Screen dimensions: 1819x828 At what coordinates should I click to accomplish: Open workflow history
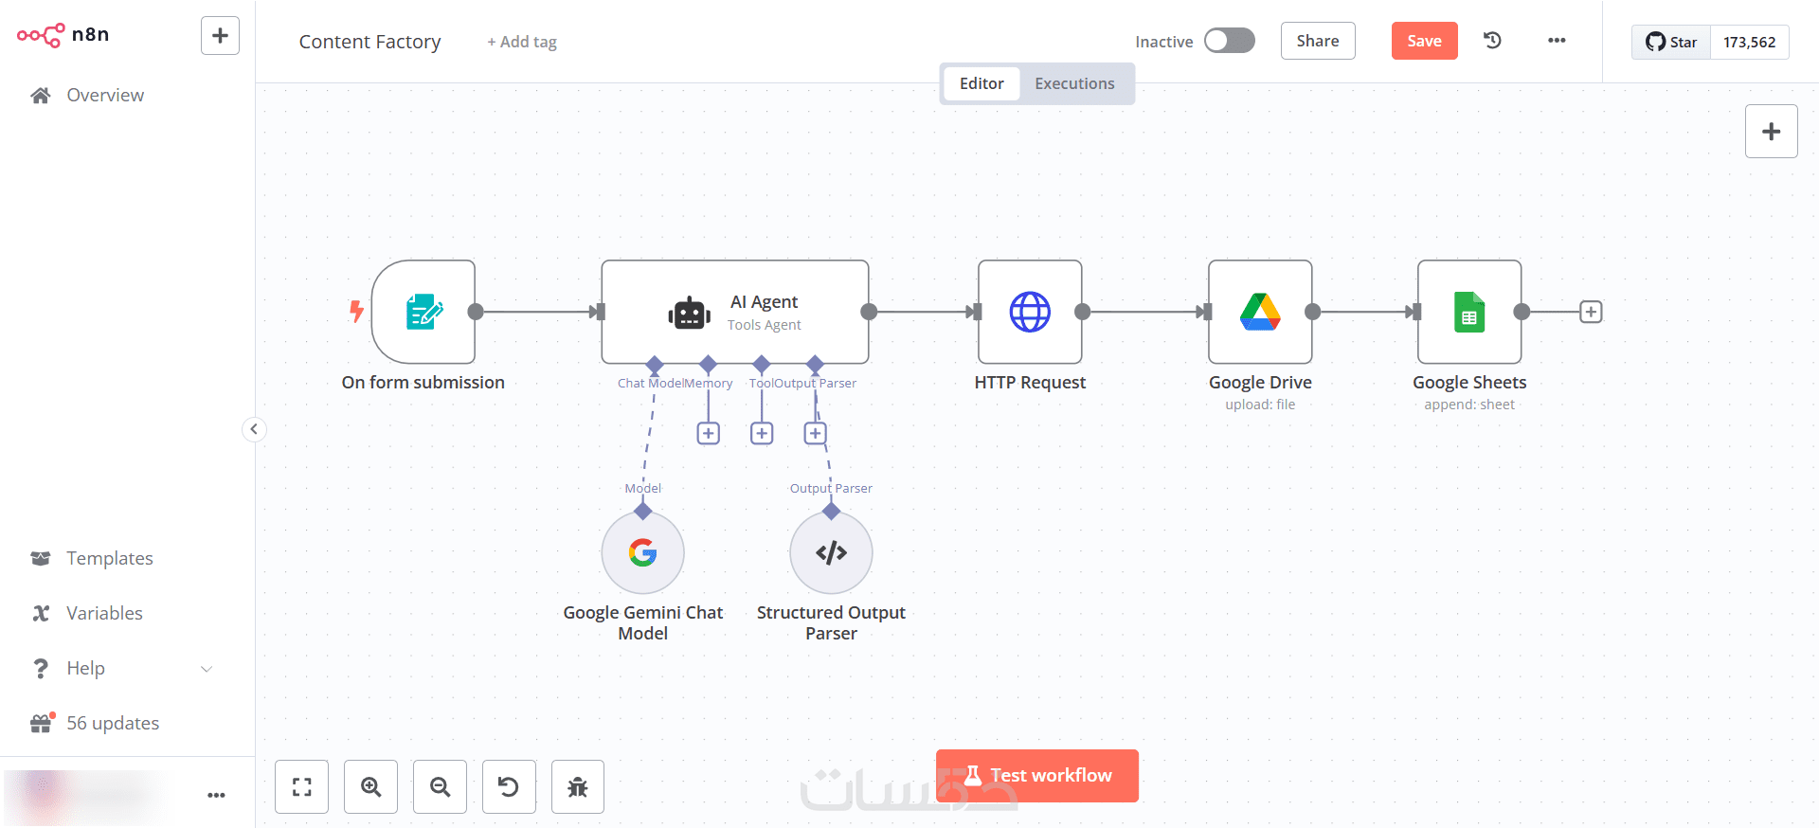1492,41
